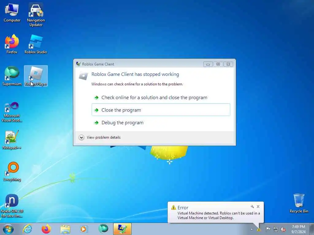Choose Debug the program
Image resolution: width=314 pixels, height=235 pixels.
tap(161, 122)
